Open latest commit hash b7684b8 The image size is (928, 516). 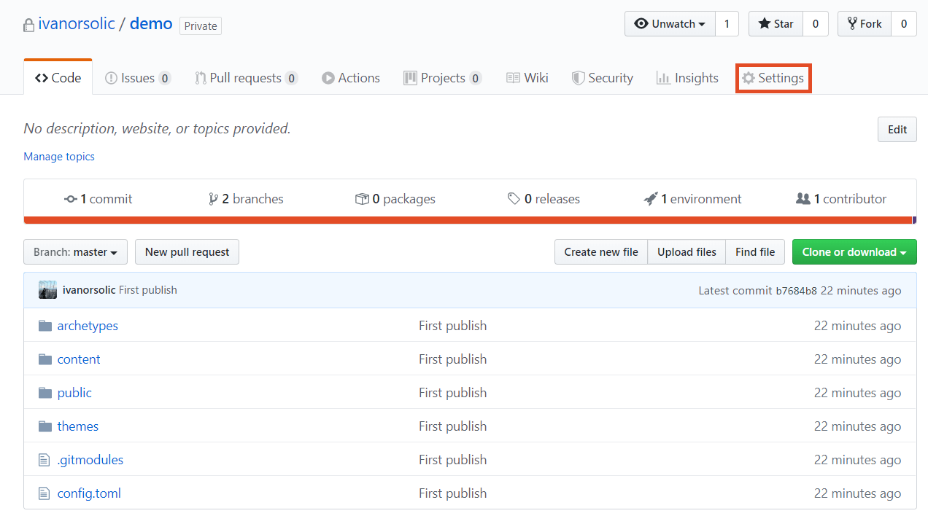(796, 291)
